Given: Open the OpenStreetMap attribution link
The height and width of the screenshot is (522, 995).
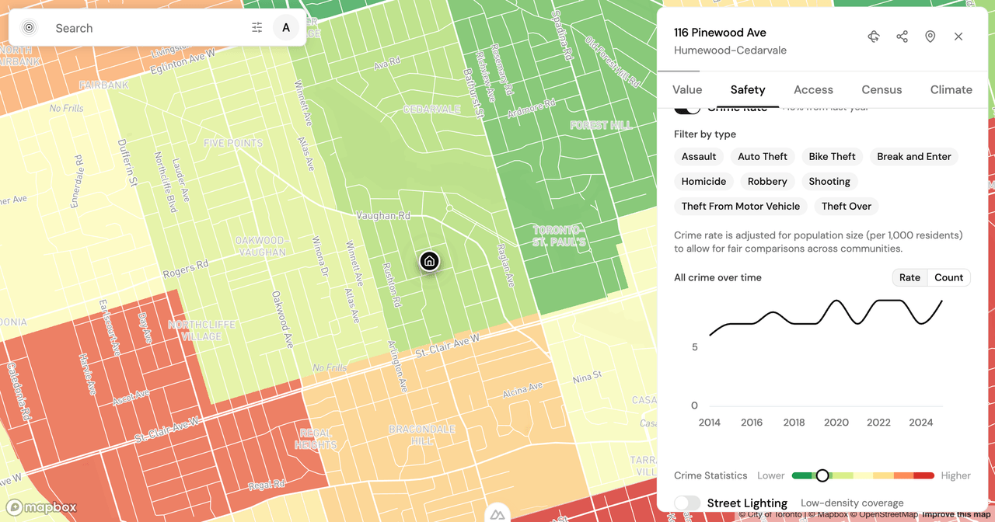Looking at the screenshot, I should [884, 515].
